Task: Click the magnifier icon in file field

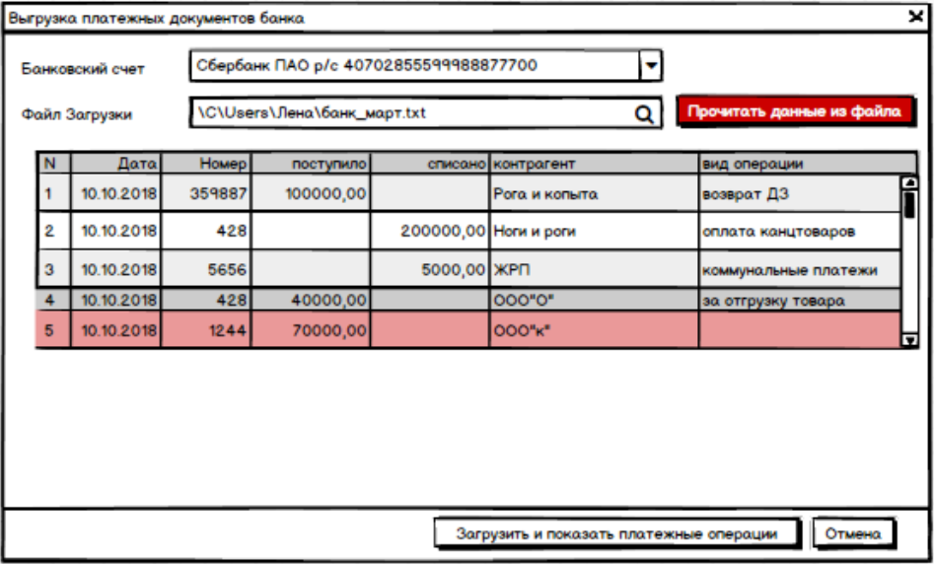Action: tap(644, 114)
